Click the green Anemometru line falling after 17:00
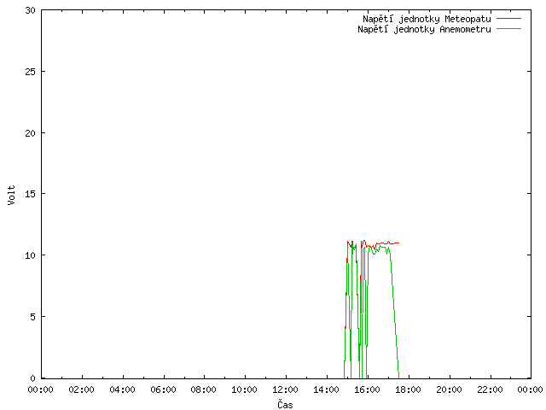 click(394, 310)
